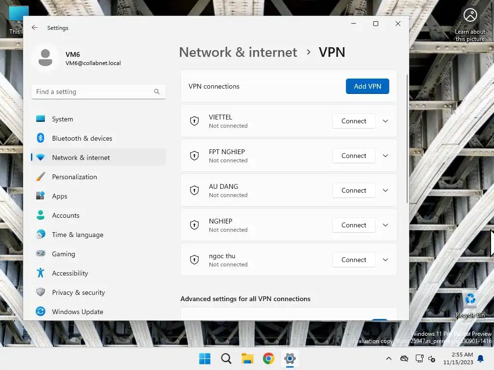Expand the ngoc thu VPN entry chevron
494x370 pixels.
point(385,260)
